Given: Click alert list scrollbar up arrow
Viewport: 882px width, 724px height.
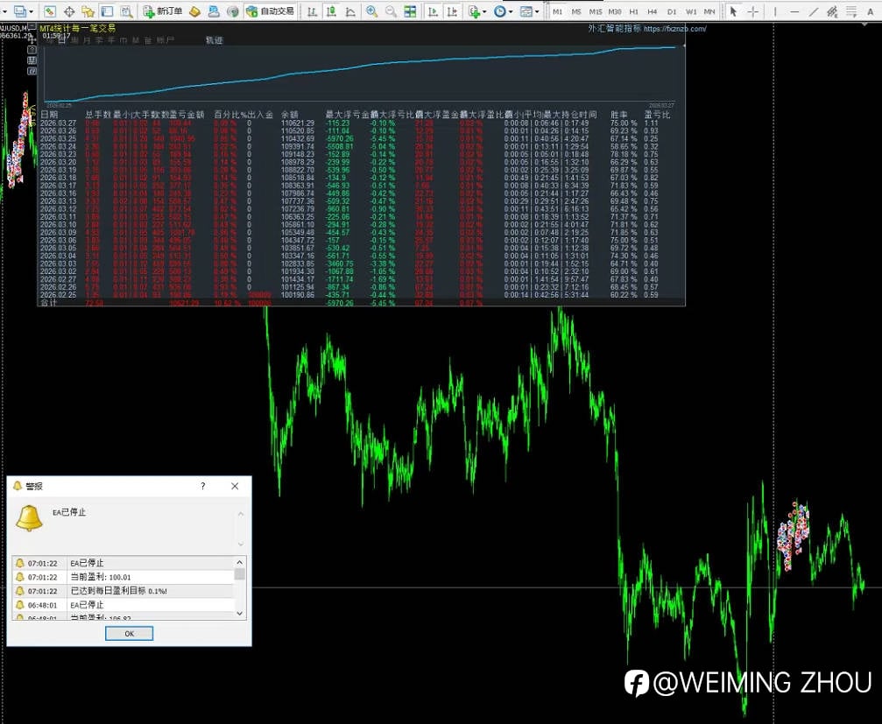Looking at the screenshot, I should click(240, 562).
